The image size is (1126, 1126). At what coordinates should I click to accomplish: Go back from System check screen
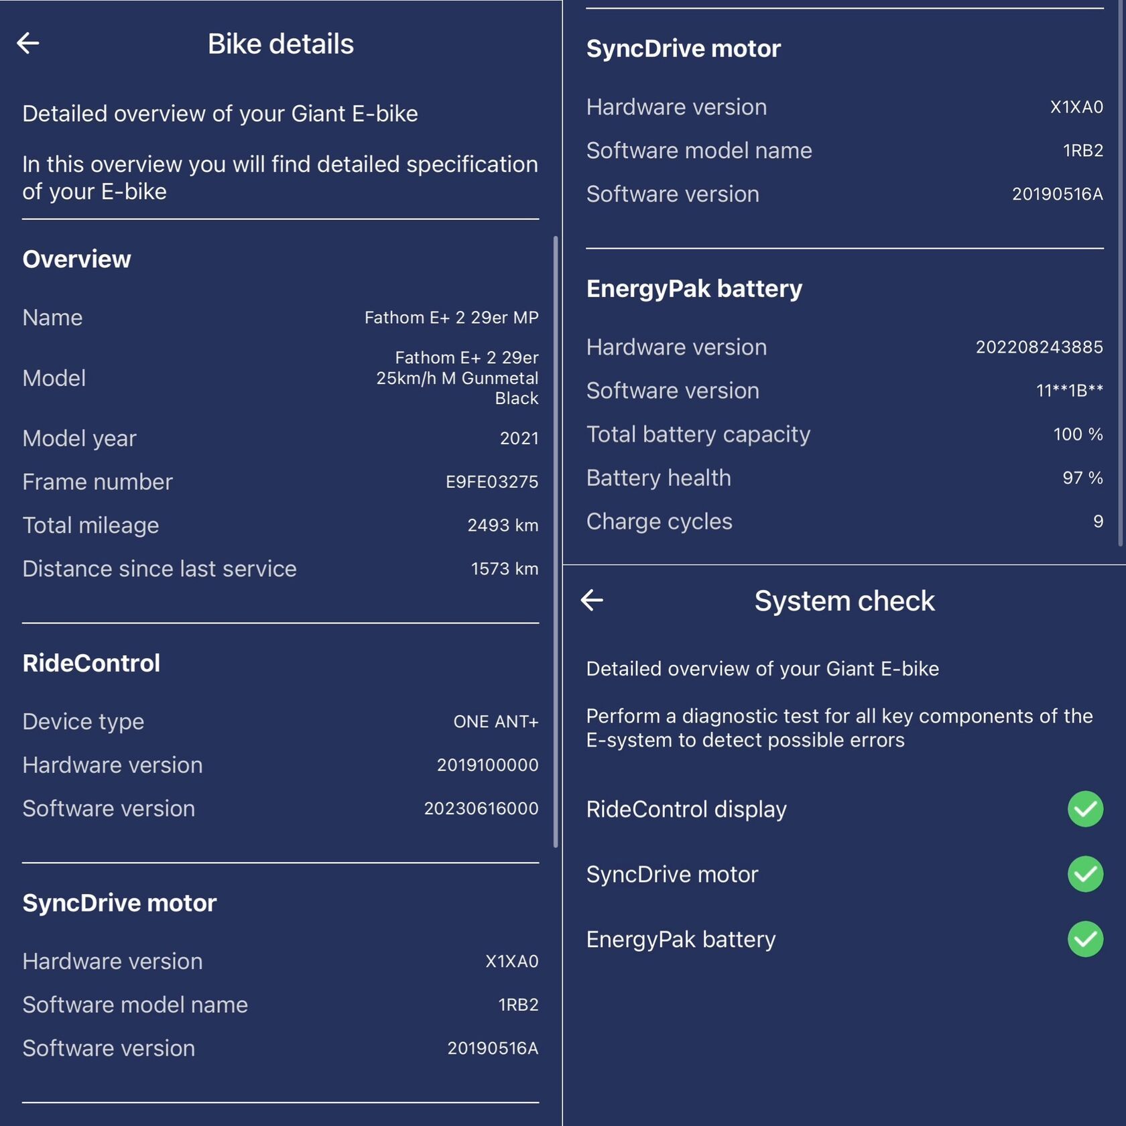click(592, 600)
